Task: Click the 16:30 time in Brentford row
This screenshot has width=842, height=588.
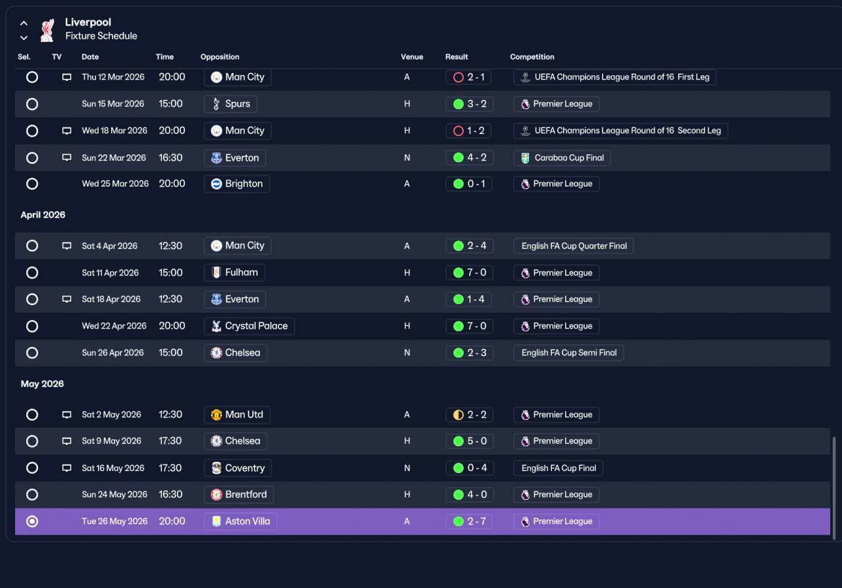Action: (x=170, y=495)
